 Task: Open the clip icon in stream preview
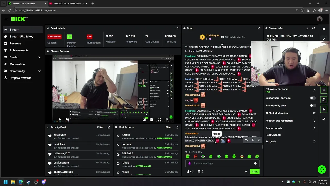pyautogui.click(x=152, y=119)
